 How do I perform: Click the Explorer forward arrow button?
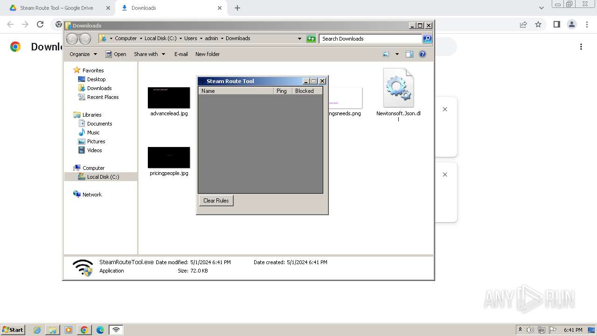point(85,39)
